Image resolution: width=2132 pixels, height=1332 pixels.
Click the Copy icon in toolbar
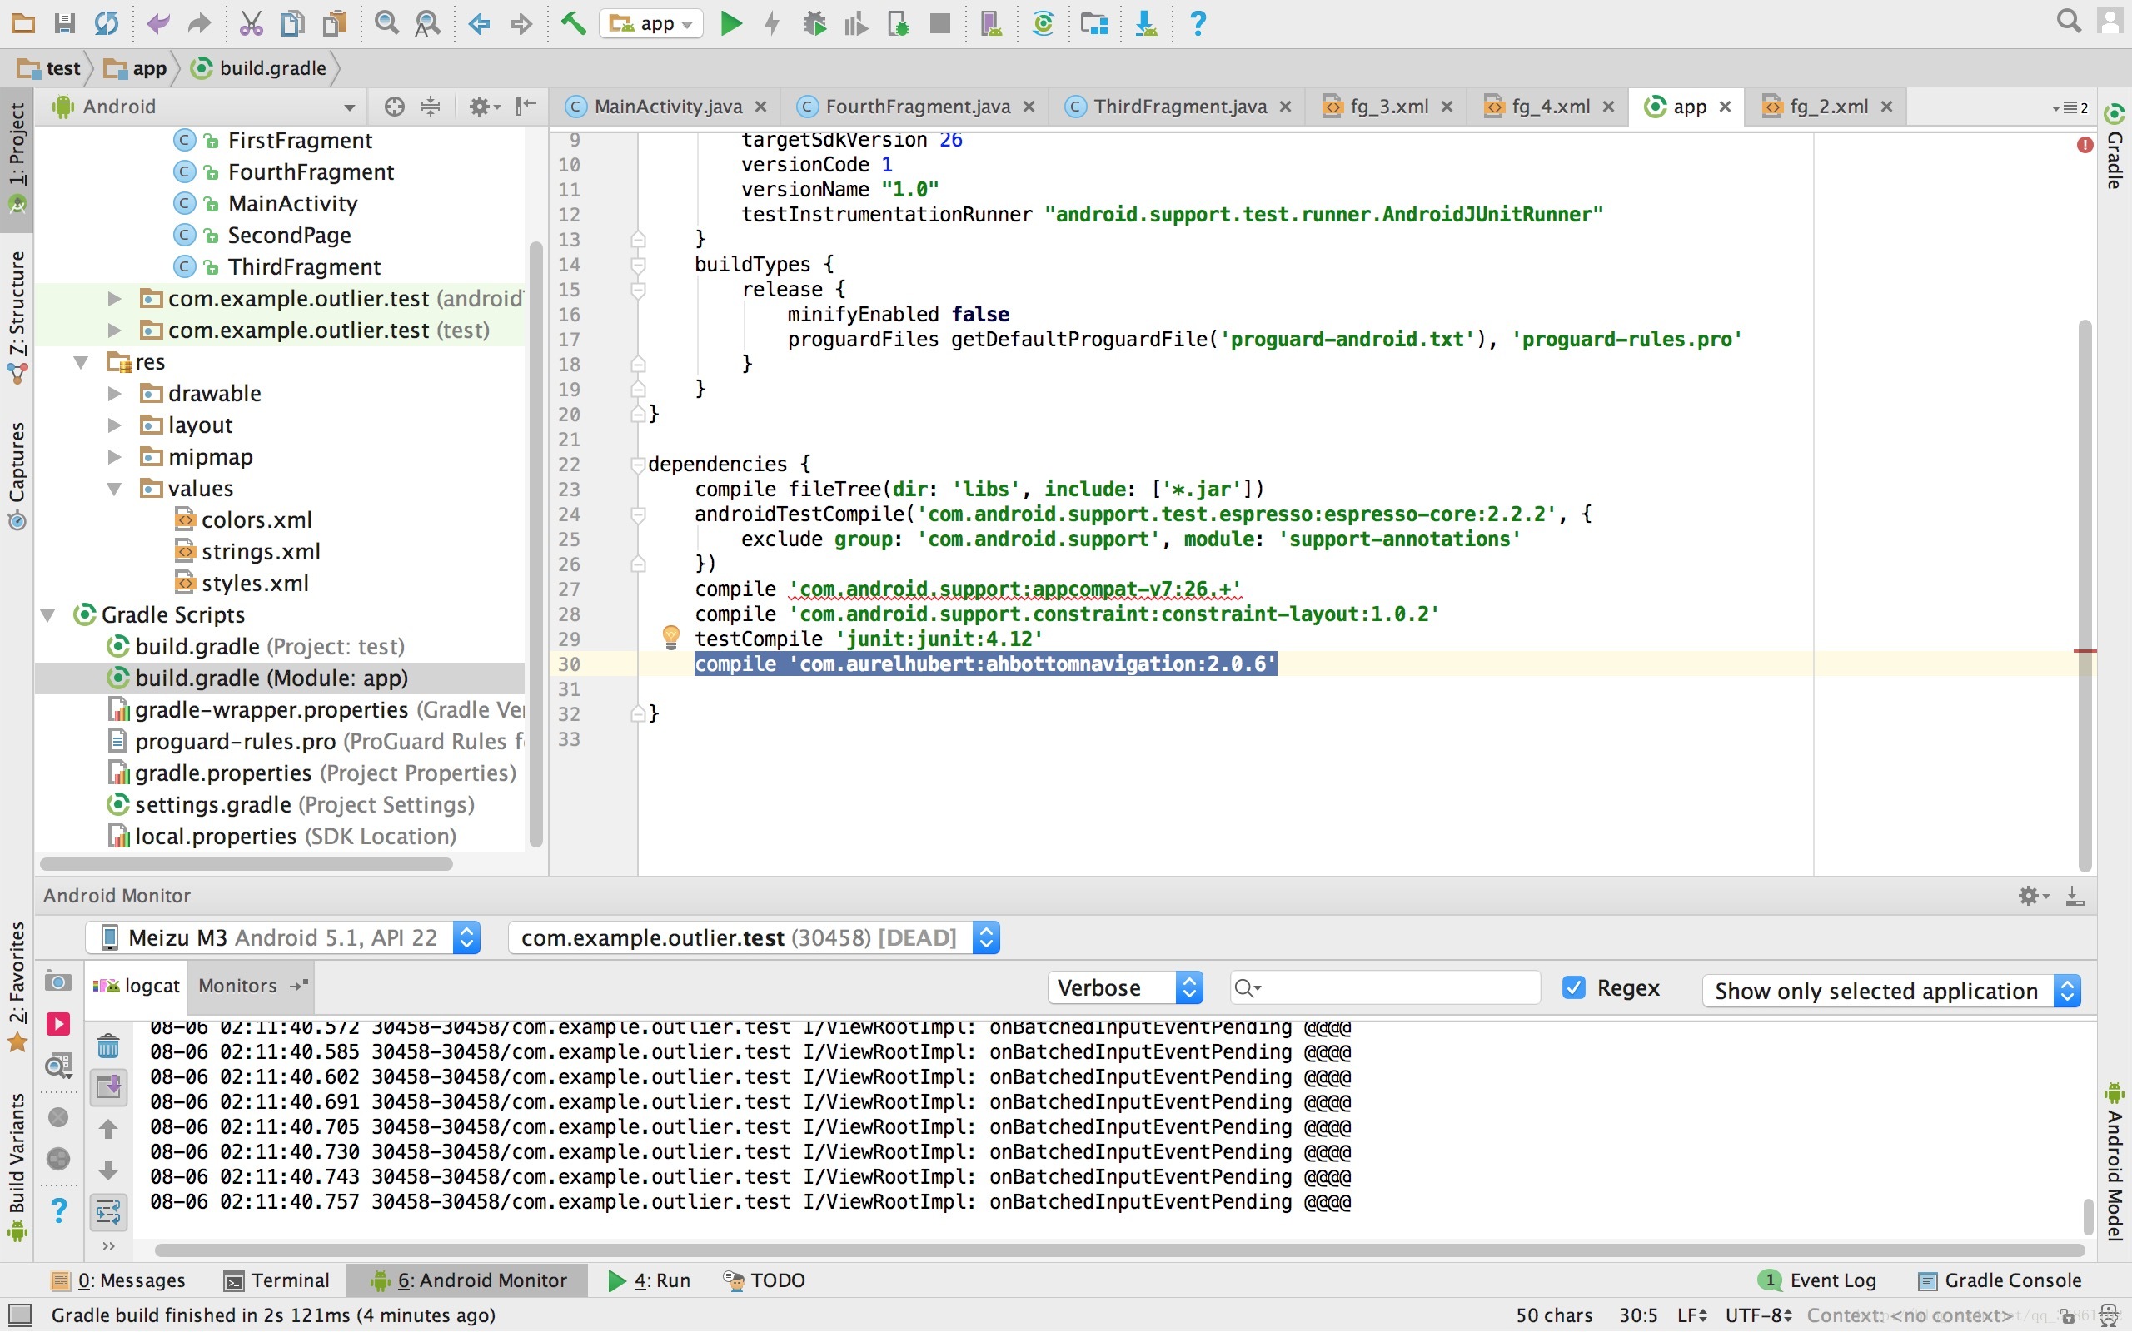coord(292,23)
